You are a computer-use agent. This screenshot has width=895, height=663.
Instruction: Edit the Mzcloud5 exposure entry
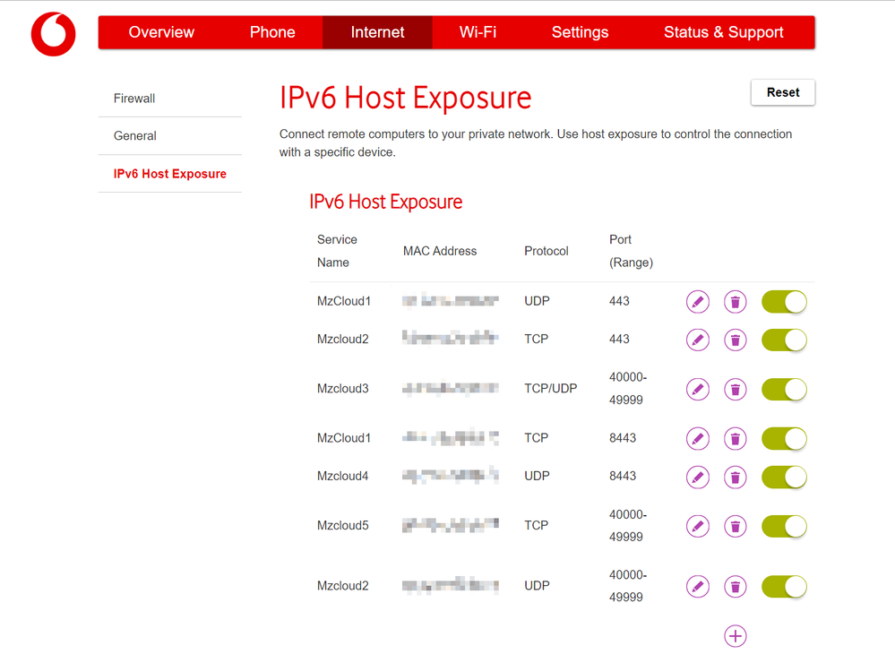(697, 526)
